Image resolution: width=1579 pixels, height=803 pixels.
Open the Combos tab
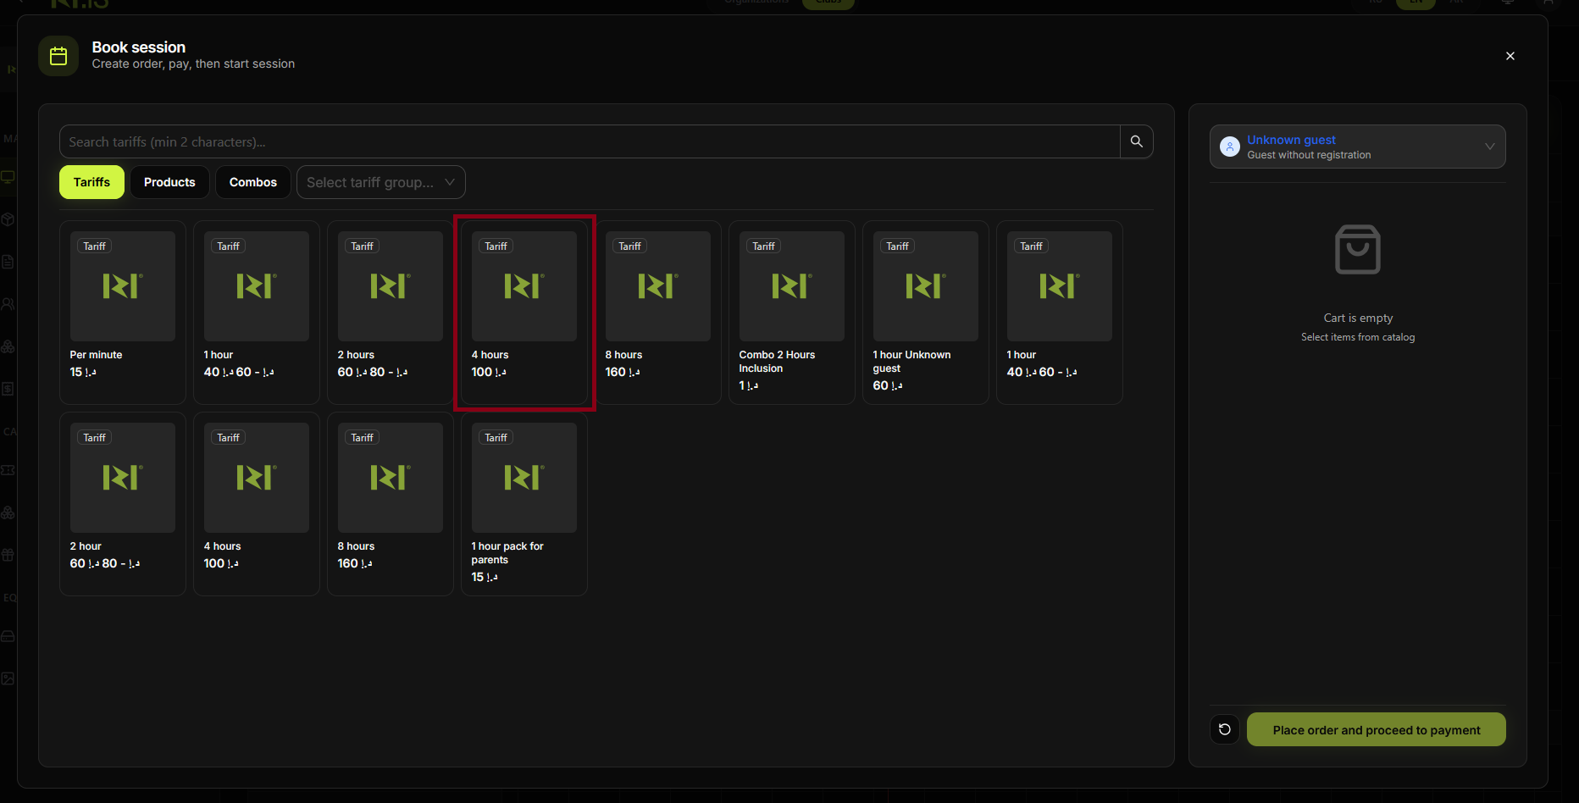[252, 182]
